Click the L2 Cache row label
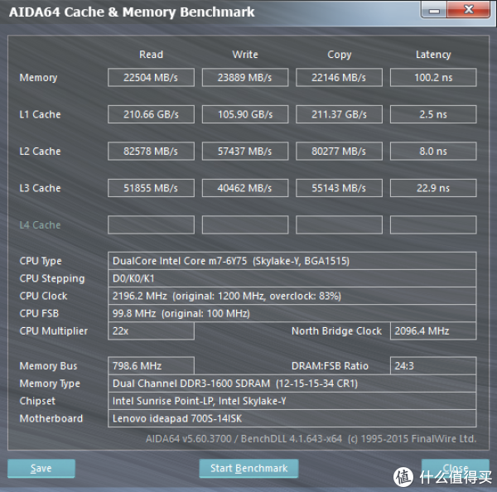This screenshot has width=497, height=492. coord(40,152)
